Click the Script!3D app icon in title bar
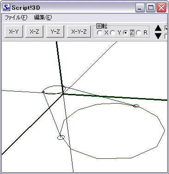This screenshot has width=169, height=174. [x=6, y=7]
